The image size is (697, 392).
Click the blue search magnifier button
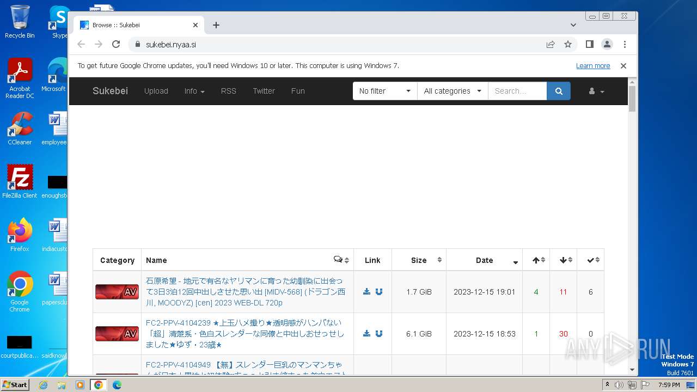coord(559,91)
